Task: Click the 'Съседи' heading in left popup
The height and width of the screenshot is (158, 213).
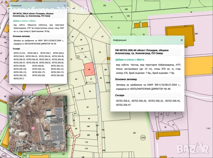Action: pyautogui.click(x=16, y=49)
